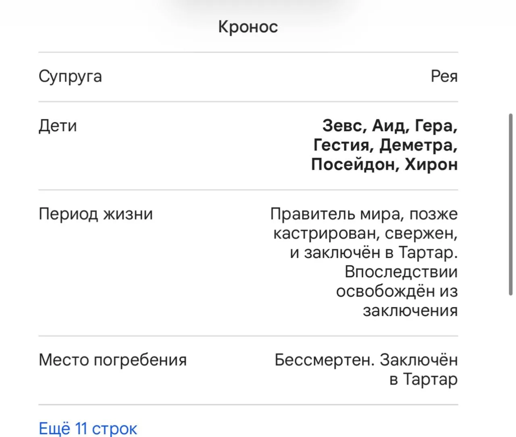Tap "Хирон" in the Дети row
This screenshot has width=516, height=437.
(x=431, y=165)
